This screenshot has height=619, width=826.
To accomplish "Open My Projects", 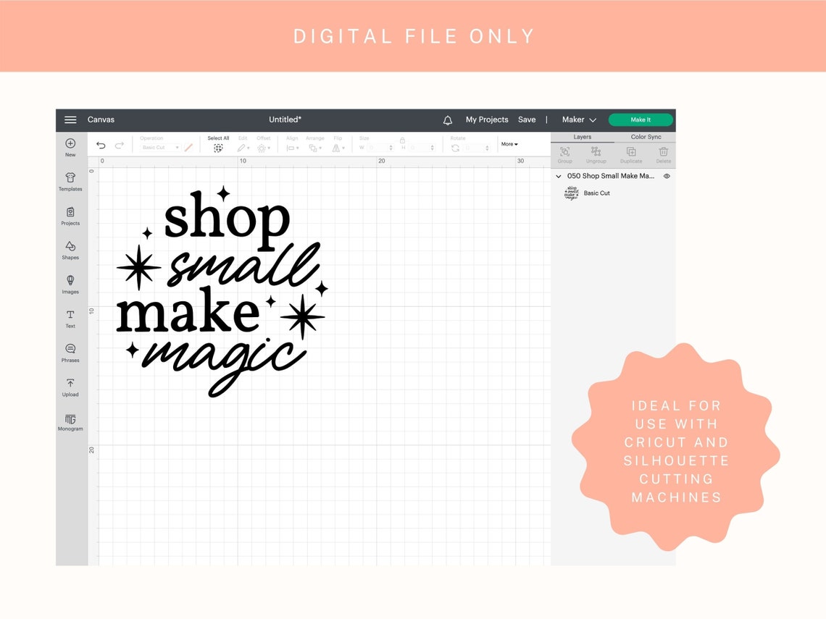I will pyautogui.click(x=486, y=119).
